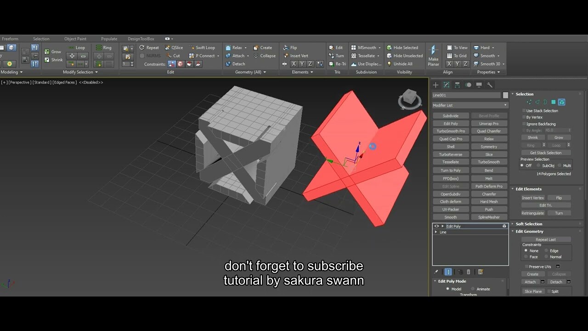Click object color swatch beside Line001
This screenshot has height=331, width=588.
[x=506, y=95]
